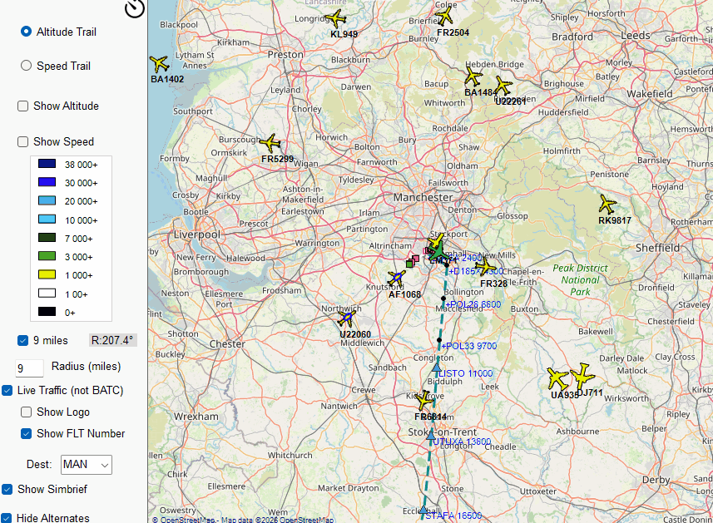Disable the Show FLT Number checkbox
Screen dimensions: 713x523
27,433
